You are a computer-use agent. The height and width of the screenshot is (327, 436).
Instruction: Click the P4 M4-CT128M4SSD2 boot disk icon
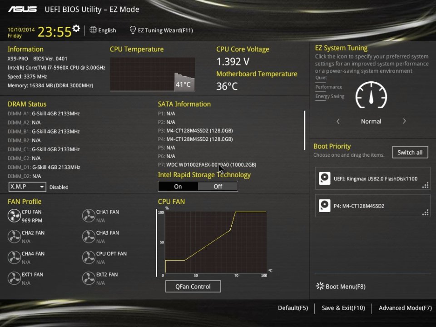(x=324, y=206)
